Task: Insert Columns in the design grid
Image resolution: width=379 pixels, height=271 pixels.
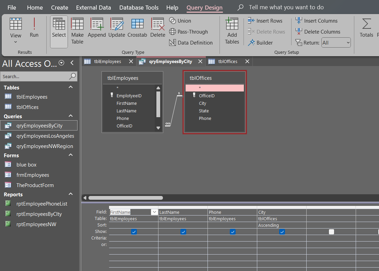Action: [316, 21]
